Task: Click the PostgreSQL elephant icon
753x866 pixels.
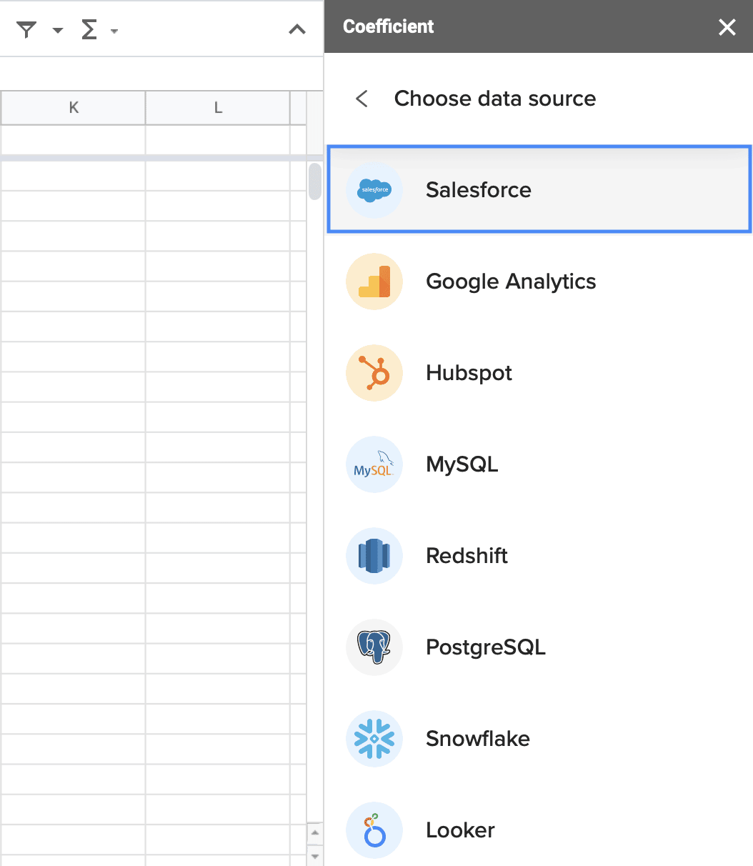Action: [374, 647]
